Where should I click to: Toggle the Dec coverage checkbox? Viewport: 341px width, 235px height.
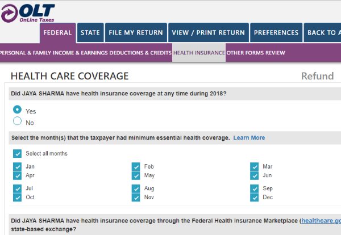click(x=255, y=198)
